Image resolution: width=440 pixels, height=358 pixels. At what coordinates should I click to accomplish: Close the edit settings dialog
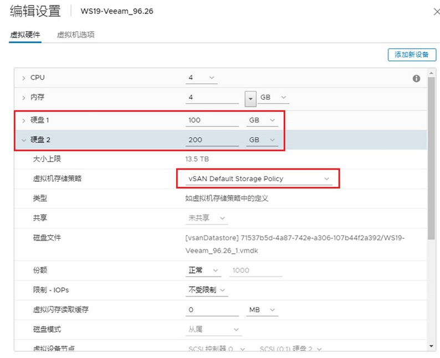[432, 12]
